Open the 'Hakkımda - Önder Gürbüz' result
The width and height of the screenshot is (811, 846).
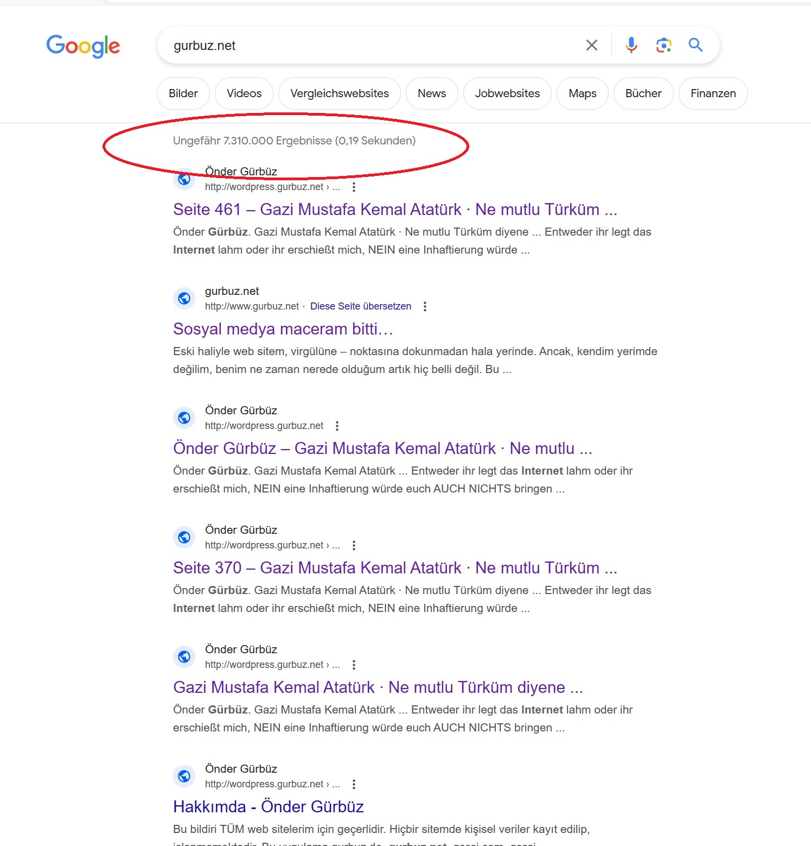pyautogui.click(x=269, y=807)
